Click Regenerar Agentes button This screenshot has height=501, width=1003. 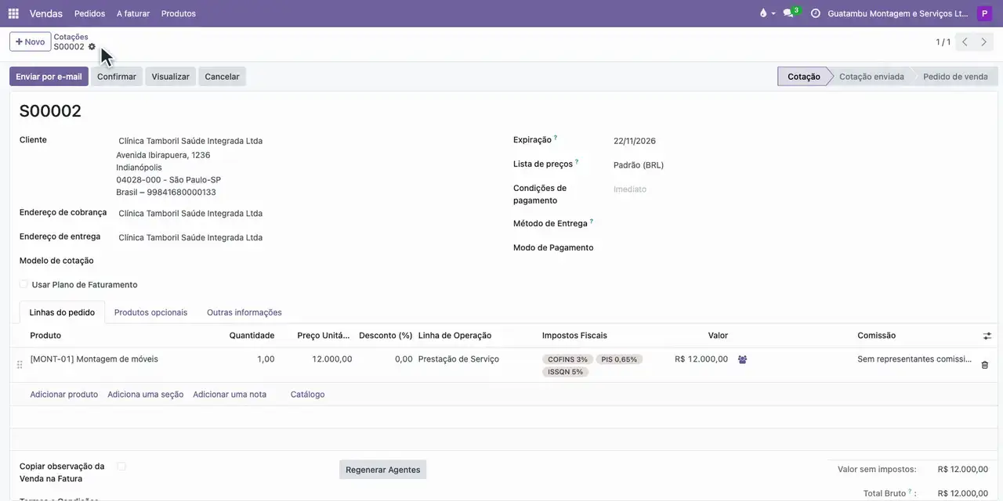pyautogui.click(x=383, y=470)
